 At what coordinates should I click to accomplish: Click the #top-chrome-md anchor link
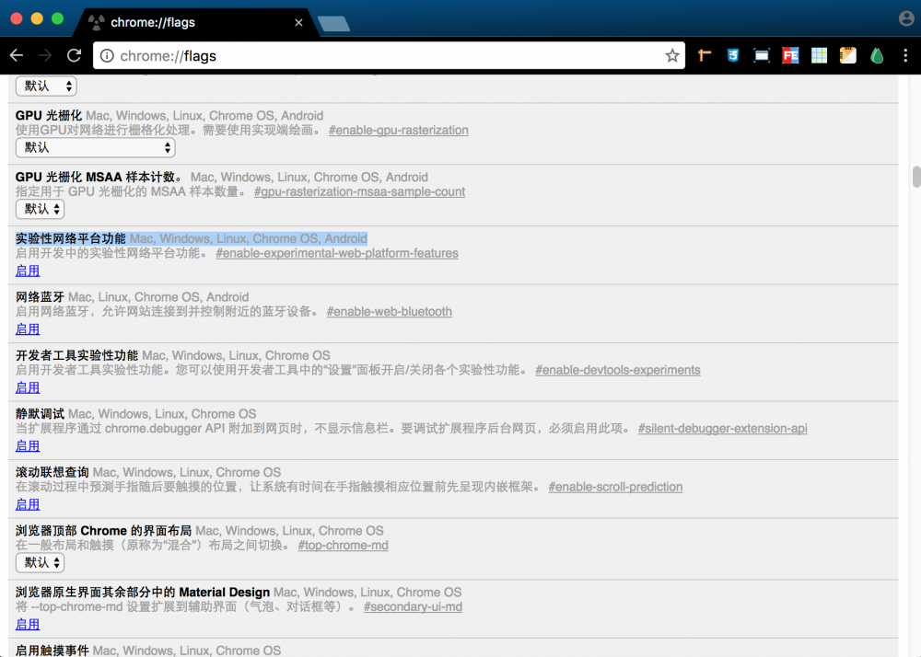(x=343, y=546)
